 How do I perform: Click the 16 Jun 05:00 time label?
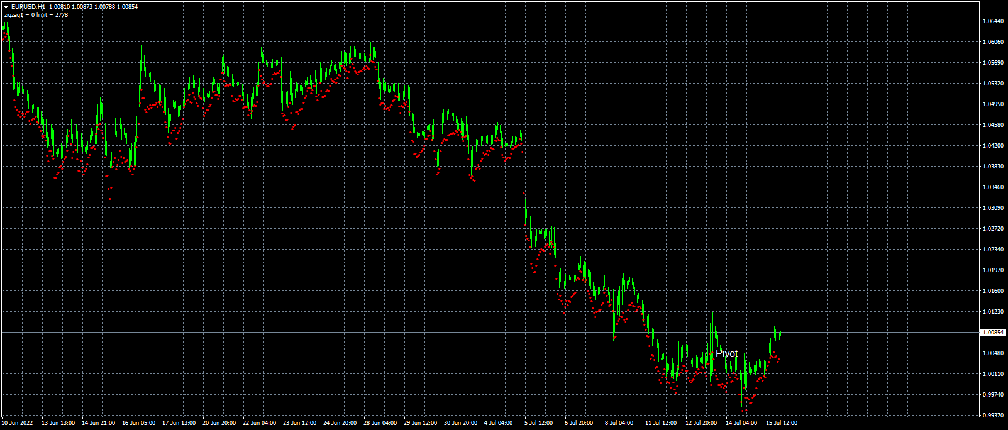click(138, 422)
